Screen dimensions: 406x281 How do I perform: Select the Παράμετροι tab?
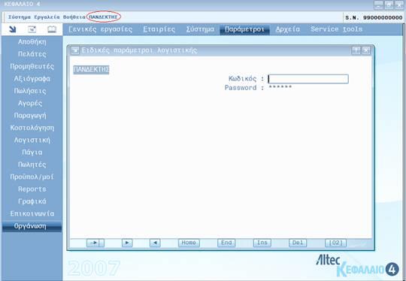[x=244, y=29]
